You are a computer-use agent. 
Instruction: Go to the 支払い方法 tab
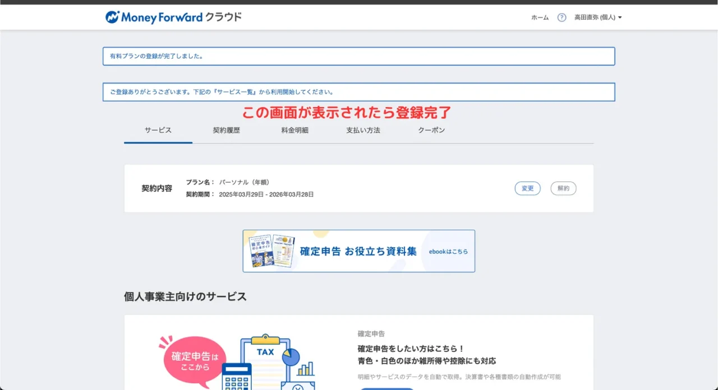pos(363,130)
